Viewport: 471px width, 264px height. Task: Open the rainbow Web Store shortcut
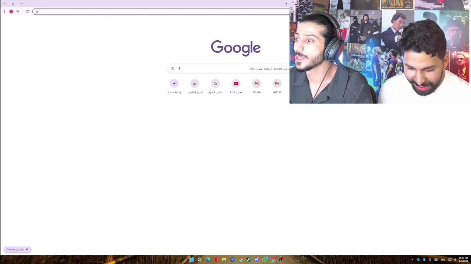coord(195,83)
